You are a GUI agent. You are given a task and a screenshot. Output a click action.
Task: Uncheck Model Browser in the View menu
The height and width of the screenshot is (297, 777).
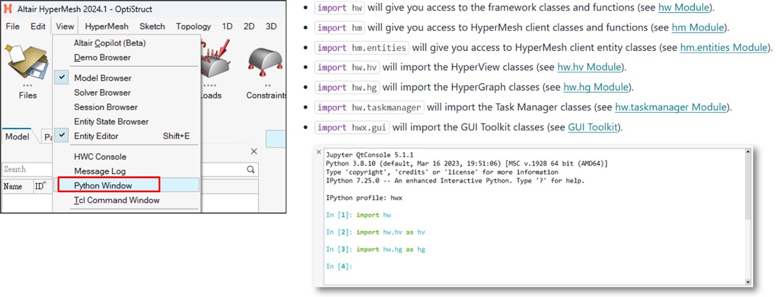click(102, 78)
